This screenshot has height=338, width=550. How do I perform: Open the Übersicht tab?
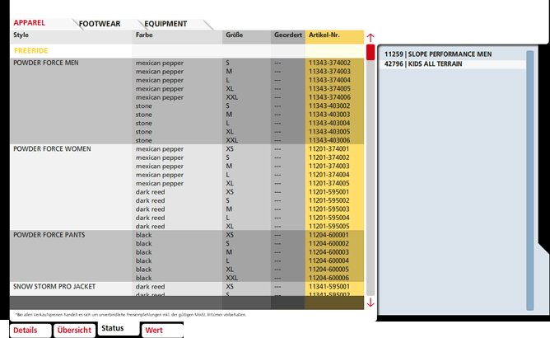[74, 331]
